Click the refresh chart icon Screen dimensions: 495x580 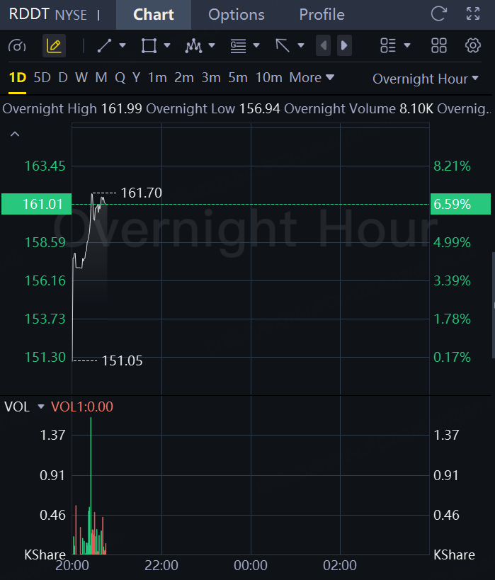point(439,13)
